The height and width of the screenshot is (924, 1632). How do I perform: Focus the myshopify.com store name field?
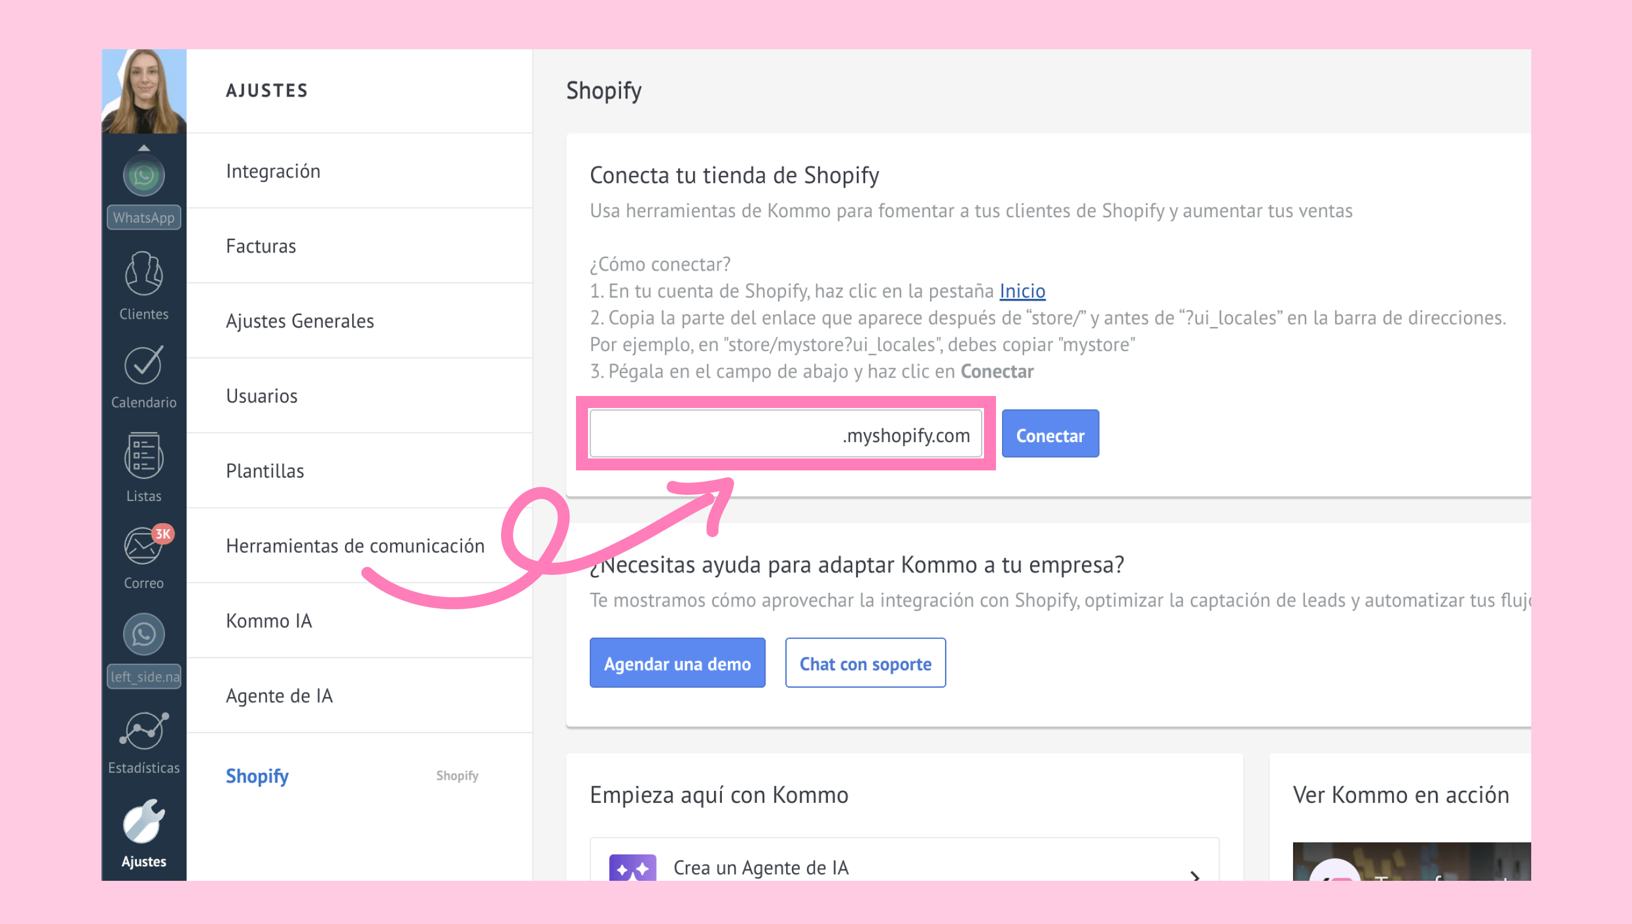785,435
